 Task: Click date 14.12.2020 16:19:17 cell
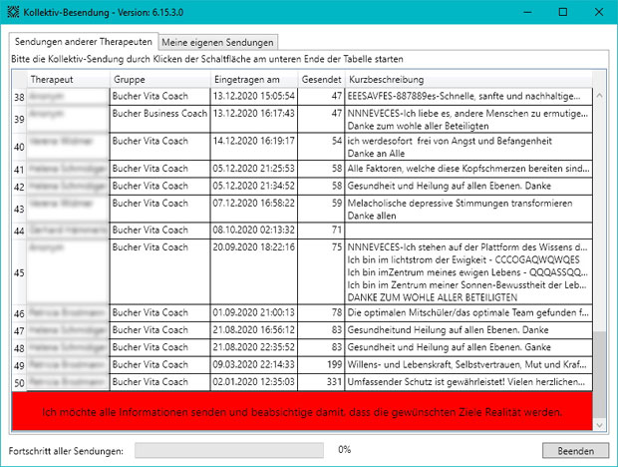click(254, 147)
